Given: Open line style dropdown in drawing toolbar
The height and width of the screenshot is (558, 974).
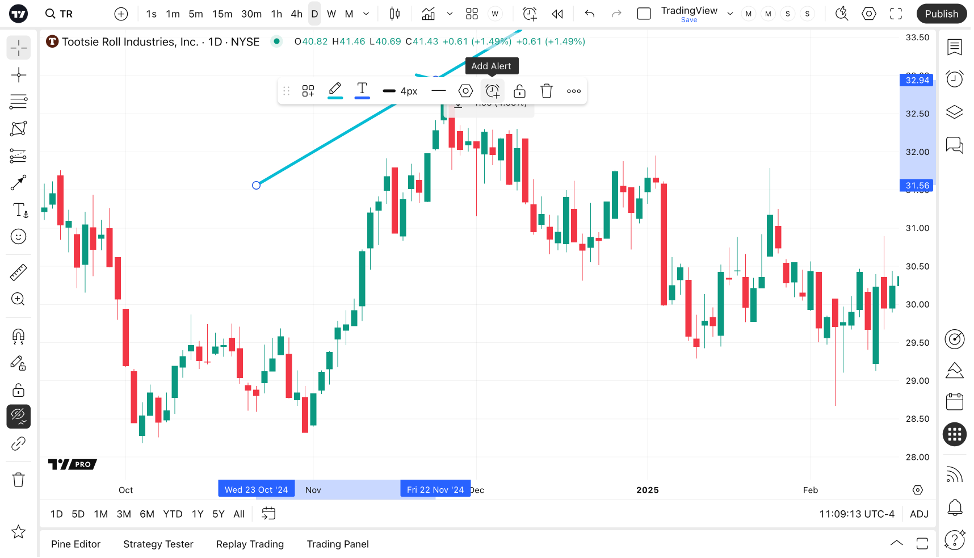Looking at the screenshot, I should (x=439, y=91).
